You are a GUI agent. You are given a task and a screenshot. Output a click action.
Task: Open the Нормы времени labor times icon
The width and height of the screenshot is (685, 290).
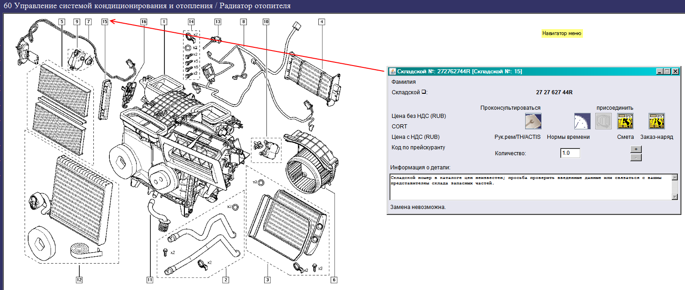point(582,121)
